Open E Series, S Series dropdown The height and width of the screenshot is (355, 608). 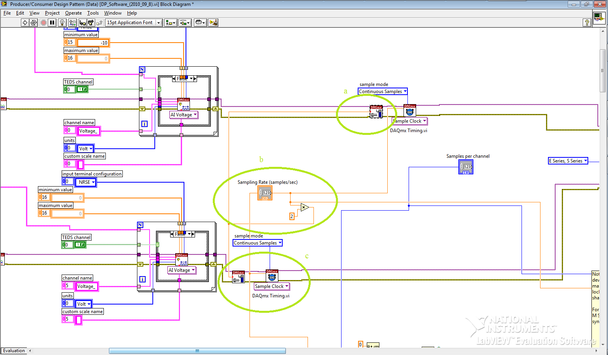pos(568,161)
